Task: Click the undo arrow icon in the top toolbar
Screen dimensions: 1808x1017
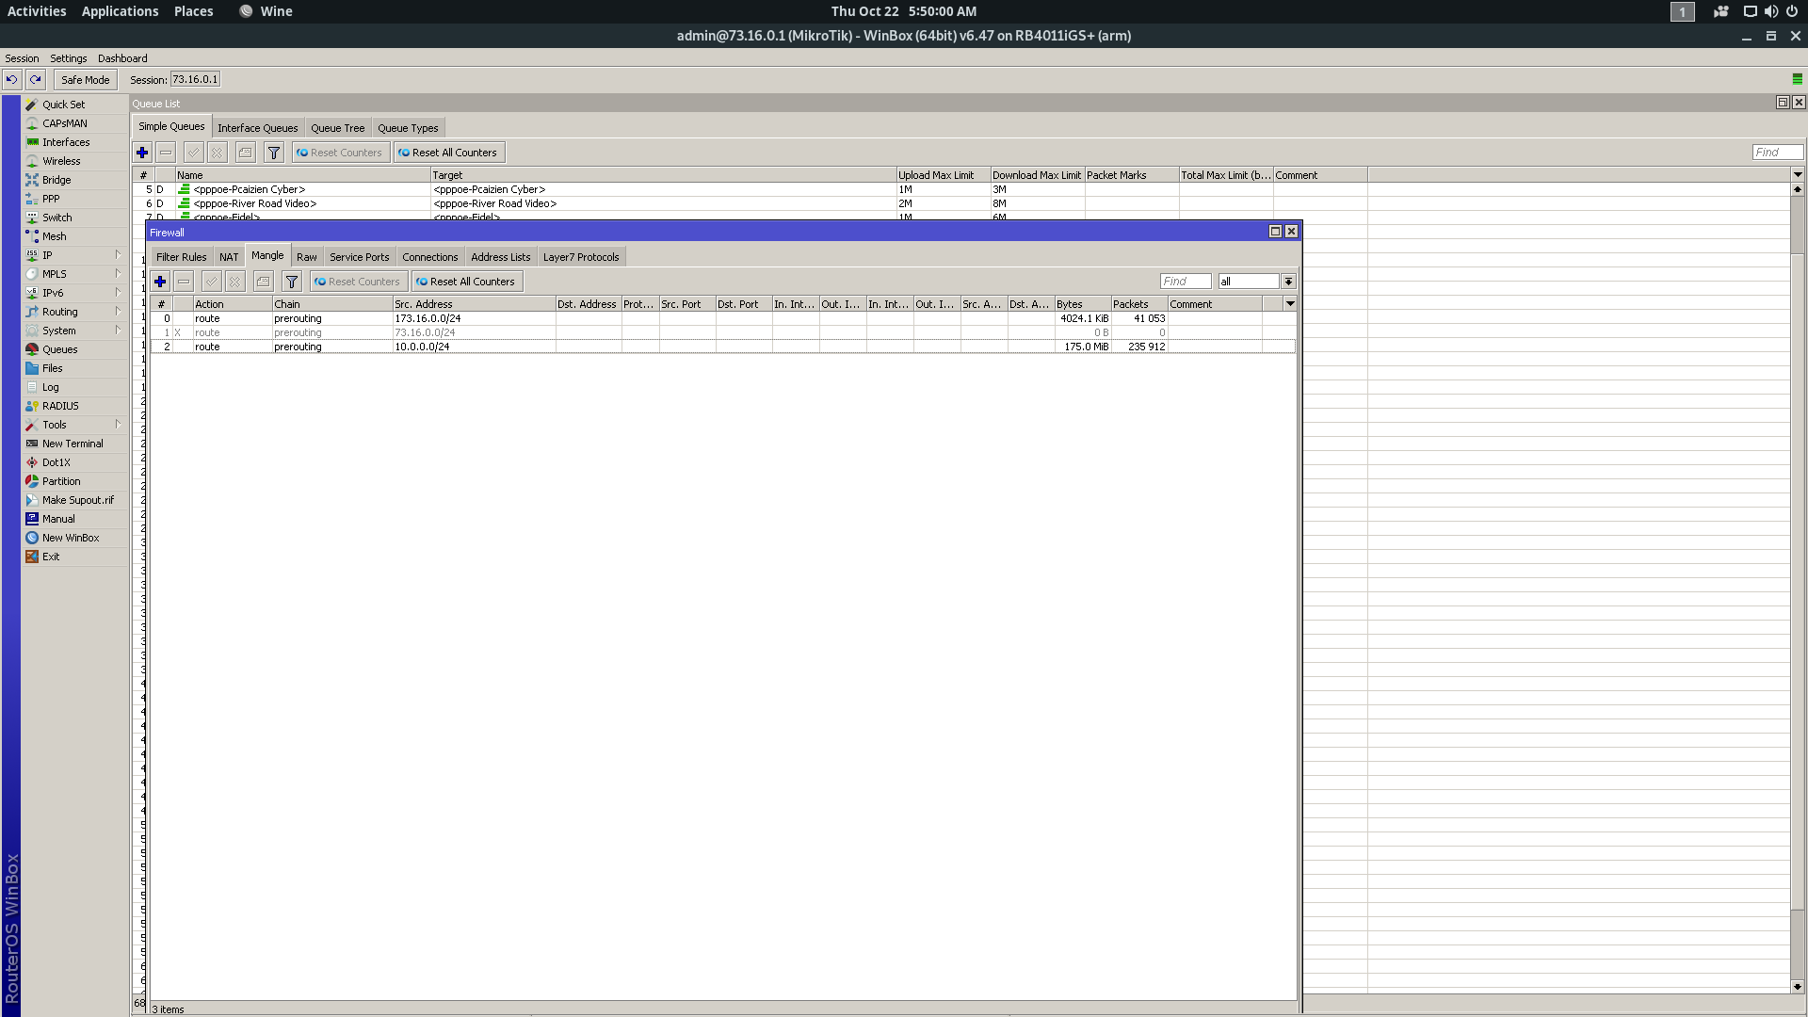Action: (12, 80)
